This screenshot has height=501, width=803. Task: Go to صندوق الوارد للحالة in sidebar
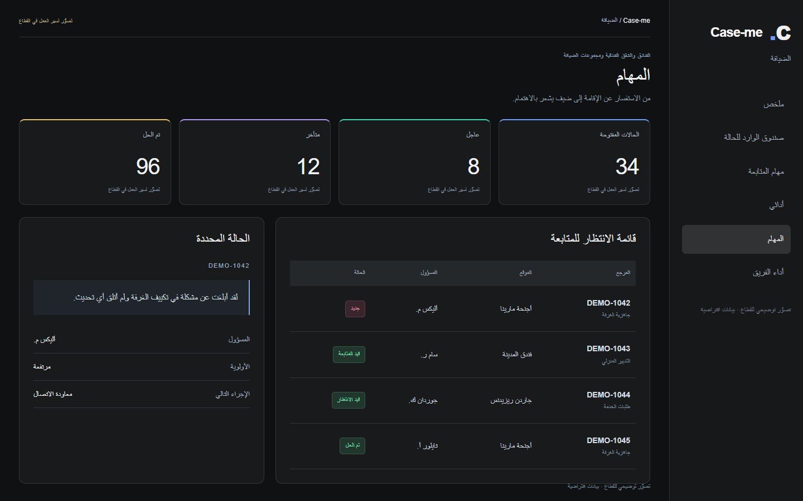click(x=736, y=137)
